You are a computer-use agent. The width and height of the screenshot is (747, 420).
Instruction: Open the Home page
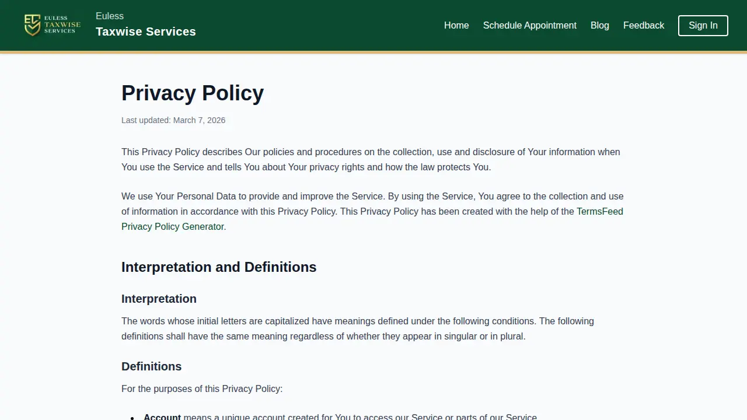tap(456, 26)
